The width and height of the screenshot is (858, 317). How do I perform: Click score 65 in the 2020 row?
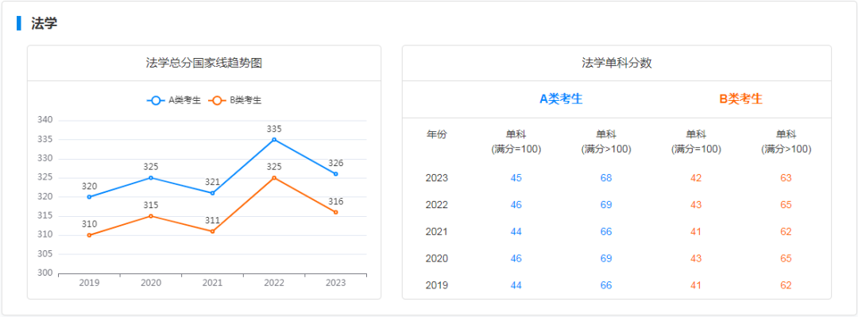786,258
